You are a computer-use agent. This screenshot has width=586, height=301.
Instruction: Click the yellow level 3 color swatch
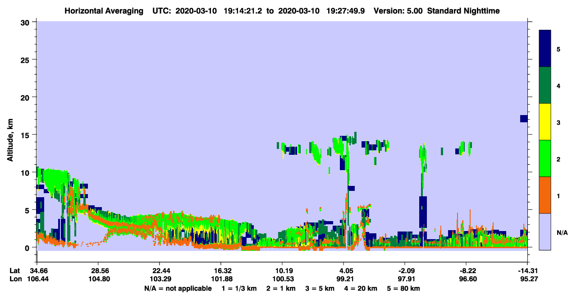point(545,122)
